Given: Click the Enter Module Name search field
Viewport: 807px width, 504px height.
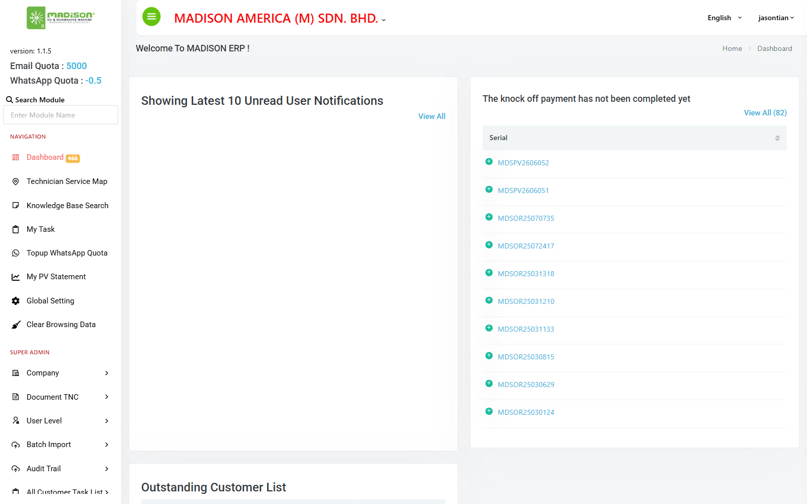Looking at the screenshot, I should coord(61,115).
